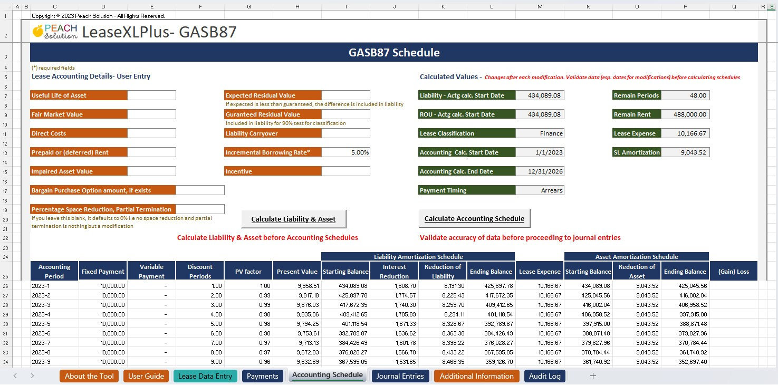Image resolution: width=778 pixels, height=385 pixels.
Task: Select the Expected Residual Value field
Action: pyautogui.click(x=345, y=95)
